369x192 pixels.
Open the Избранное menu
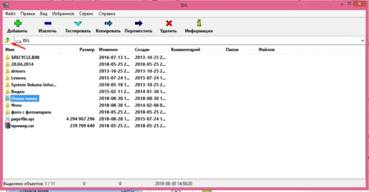(63, 13)
